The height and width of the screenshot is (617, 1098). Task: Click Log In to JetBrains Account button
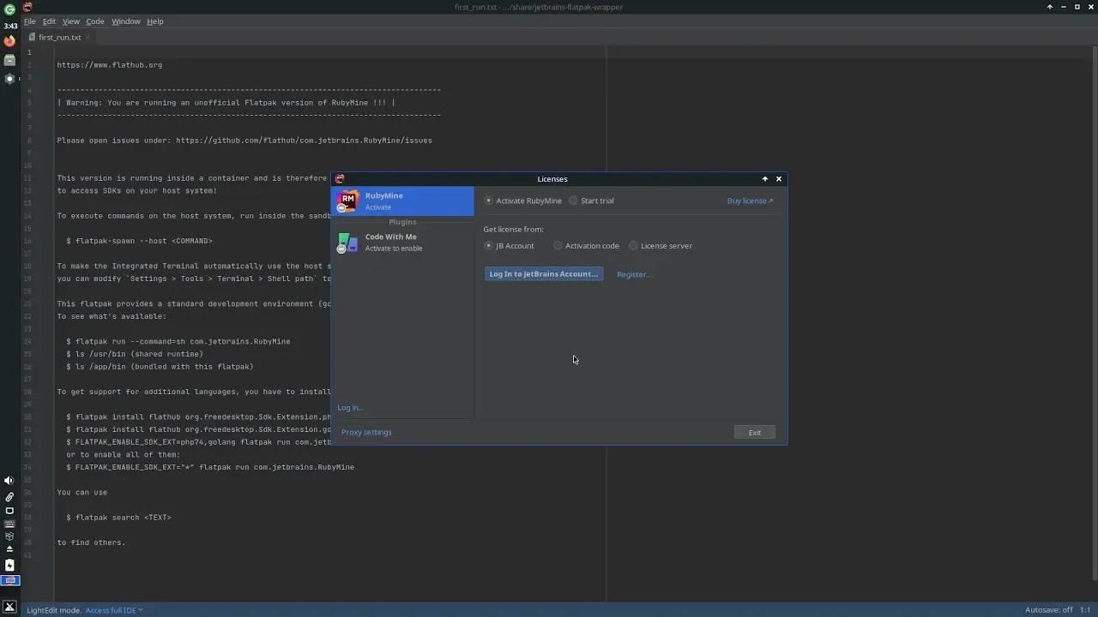click(x=543, y=273)
